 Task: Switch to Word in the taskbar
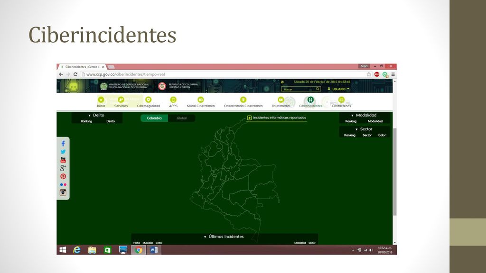point(154,250)
